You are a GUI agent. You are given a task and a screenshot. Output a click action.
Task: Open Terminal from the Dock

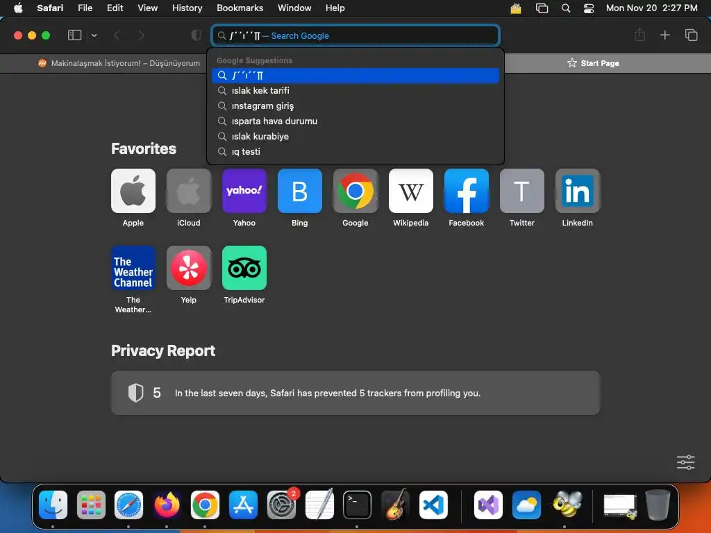coord(357,505)
